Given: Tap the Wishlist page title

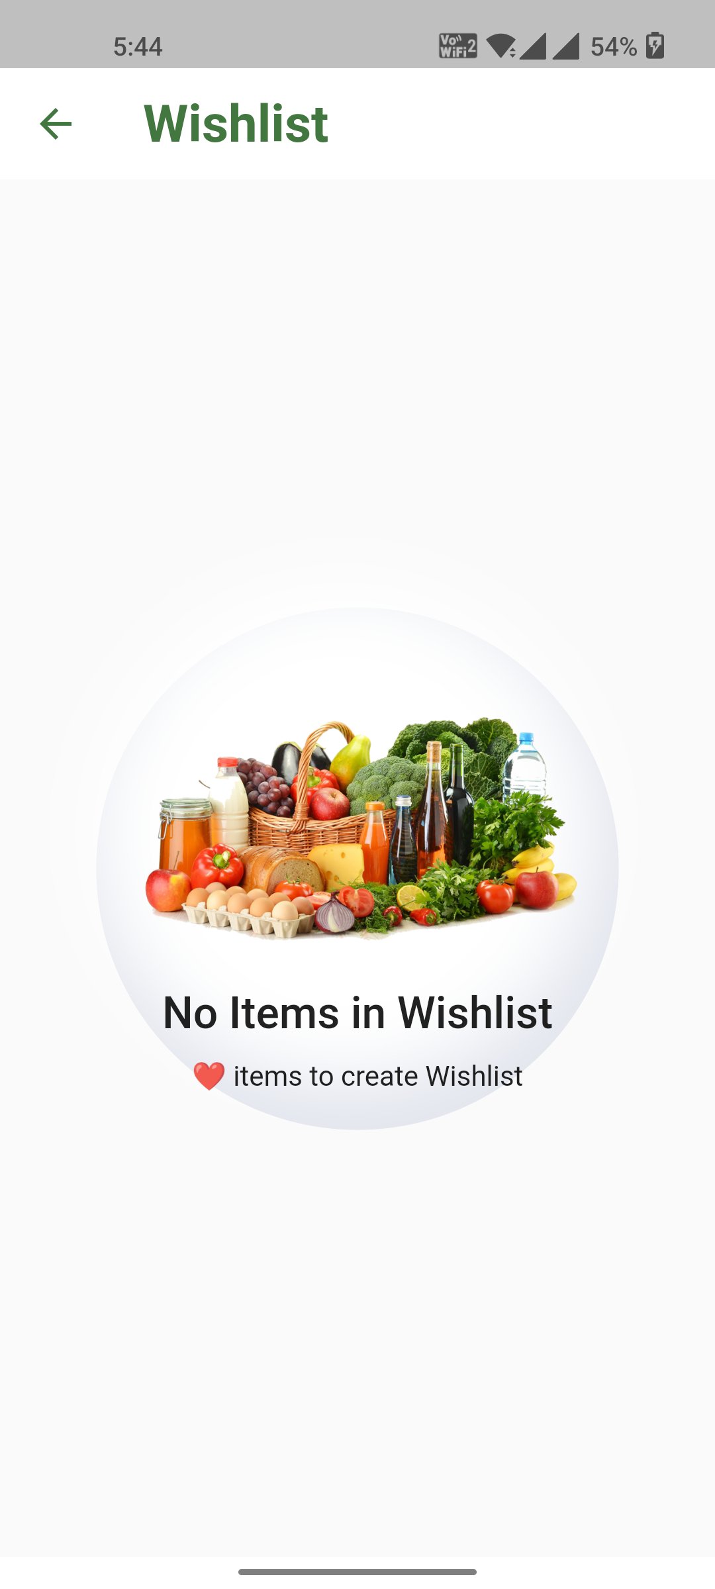Looking at the screenshot, I should 236,124.
